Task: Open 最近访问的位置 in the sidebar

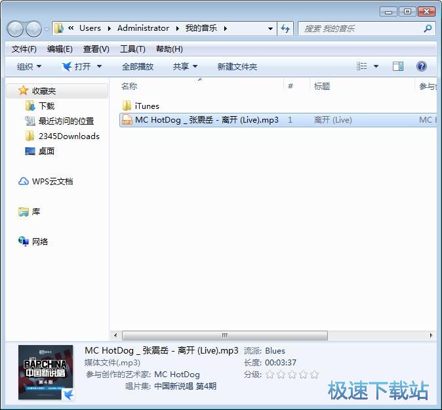Action: coord(66,121)
